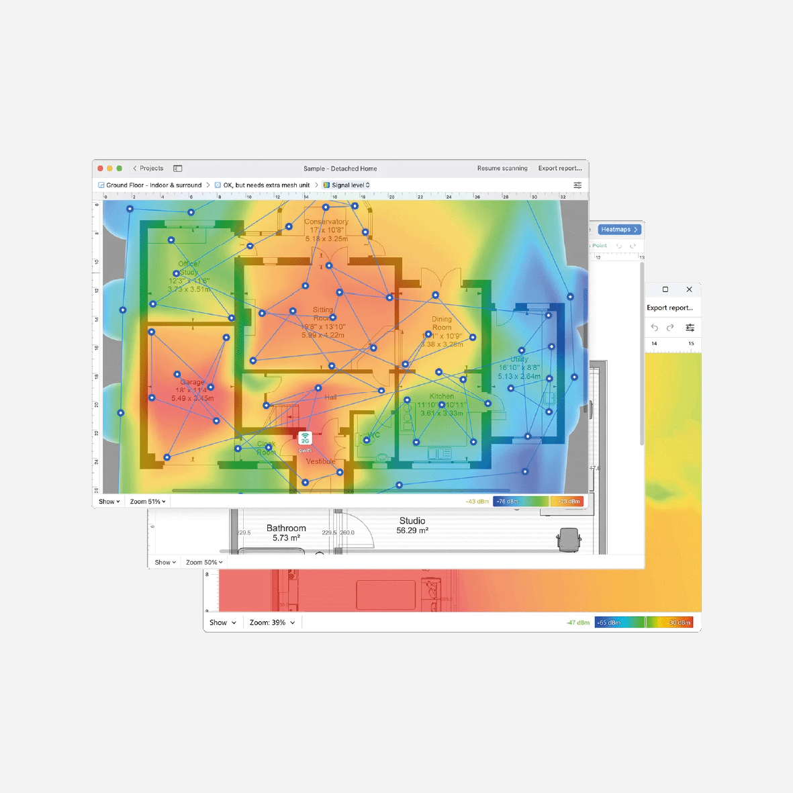Adjust the -76 dBm to -23 dBm scale

coord(538,502)
